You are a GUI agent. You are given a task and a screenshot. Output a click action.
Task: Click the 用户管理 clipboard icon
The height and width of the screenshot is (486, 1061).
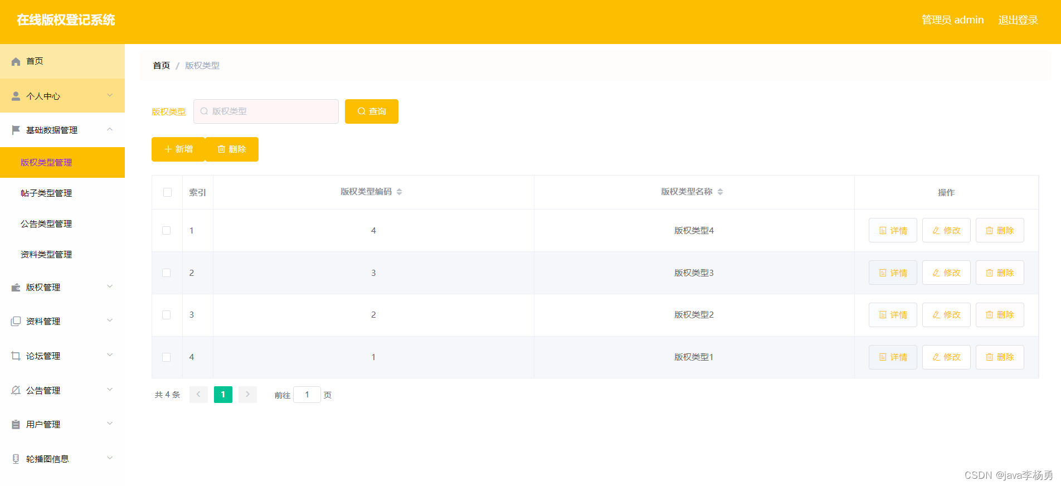(x=16, y=425)
